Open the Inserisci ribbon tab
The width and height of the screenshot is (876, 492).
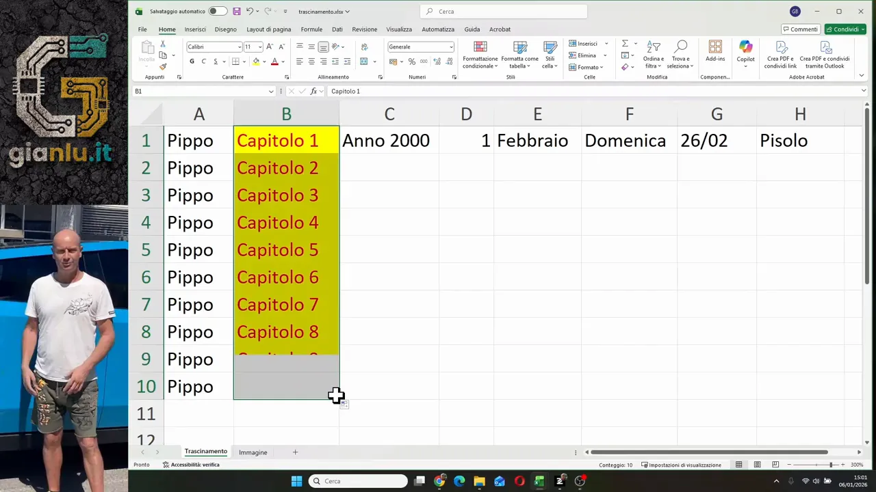195,29
